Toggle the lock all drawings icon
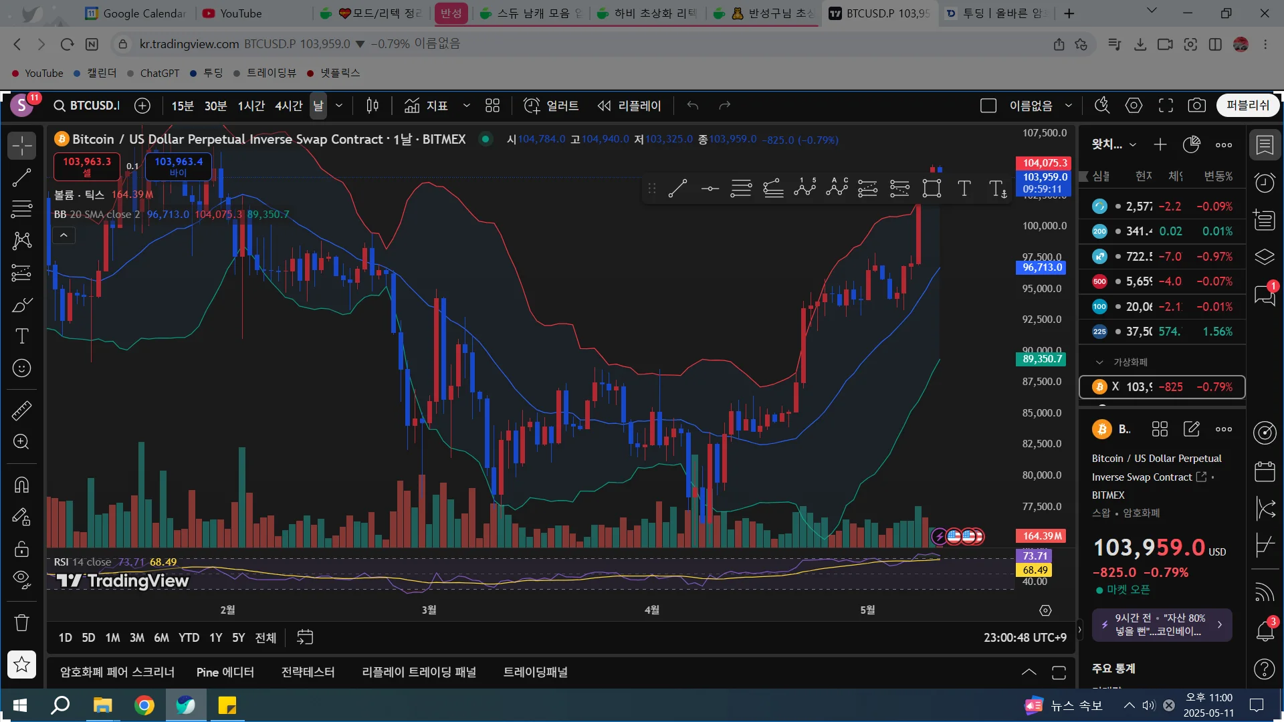 coord(21,549)
